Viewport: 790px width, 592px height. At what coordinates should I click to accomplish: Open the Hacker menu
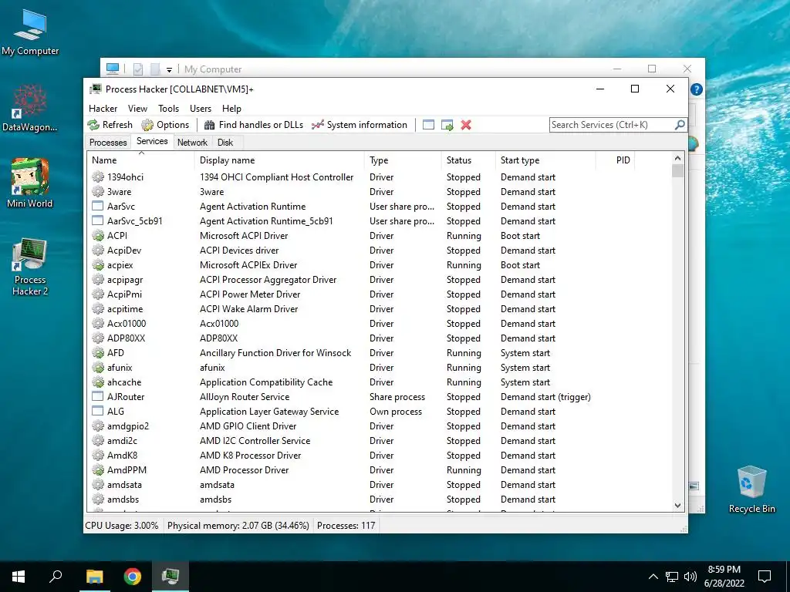point(103,108)
